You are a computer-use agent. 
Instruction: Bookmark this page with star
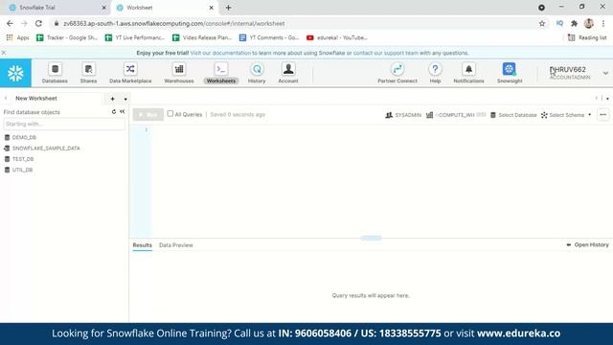[x=542, y=23]
